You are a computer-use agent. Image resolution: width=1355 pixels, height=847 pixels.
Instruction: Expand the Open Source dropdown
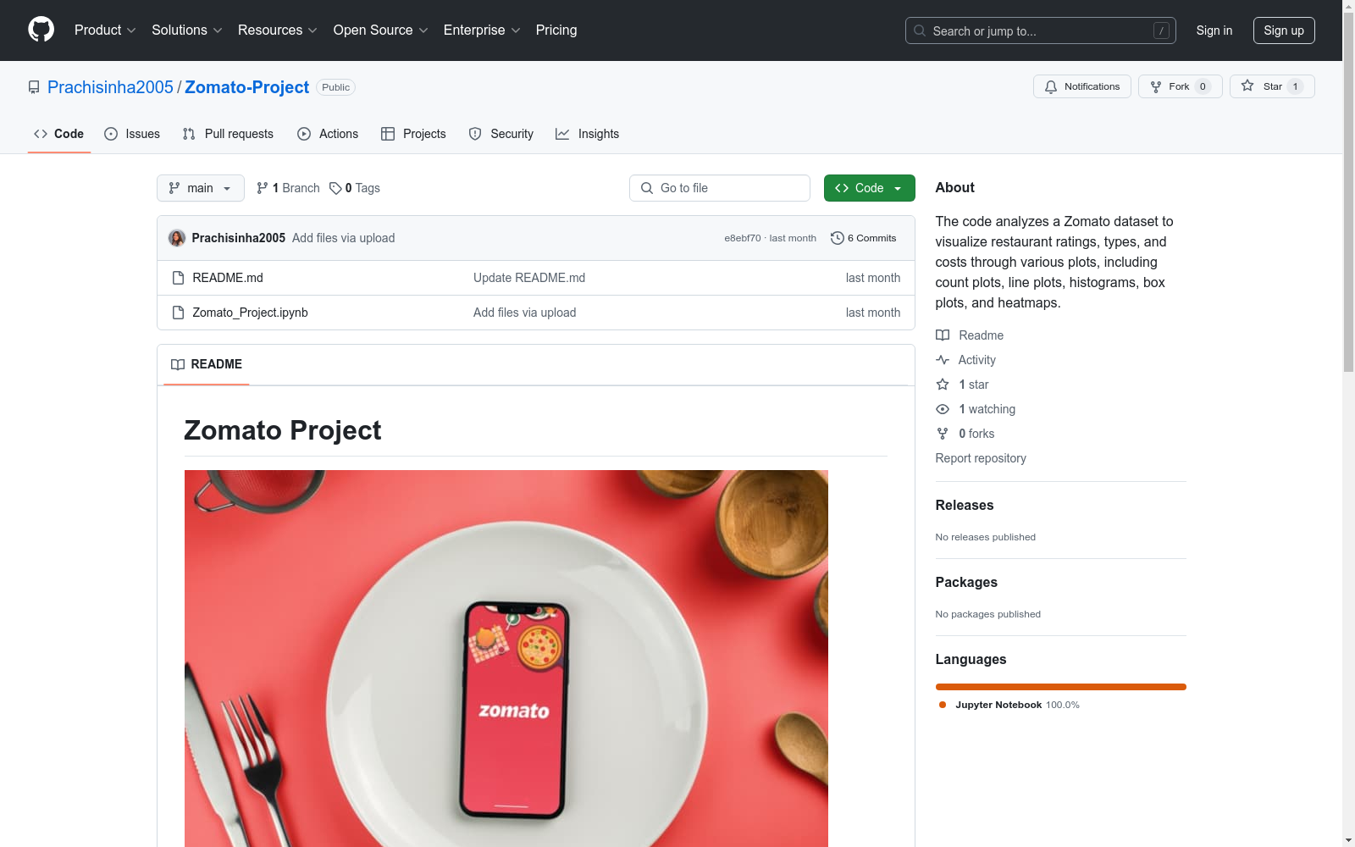pos(380,30)
